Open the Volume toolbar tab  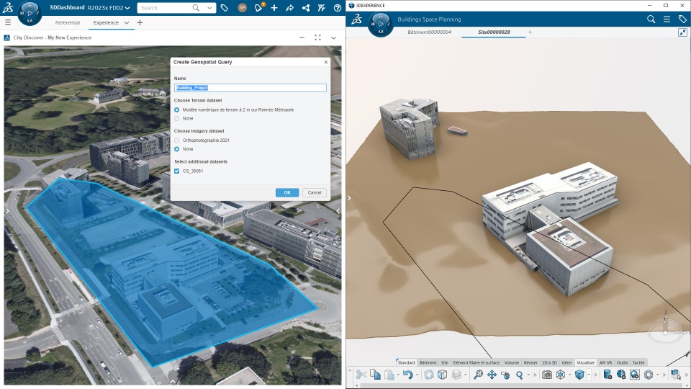coord(512,362)
